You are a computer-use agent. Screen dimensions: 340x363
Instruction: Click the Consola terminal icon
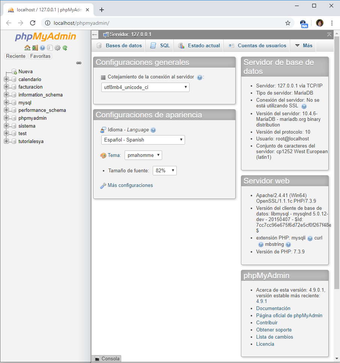97,359
